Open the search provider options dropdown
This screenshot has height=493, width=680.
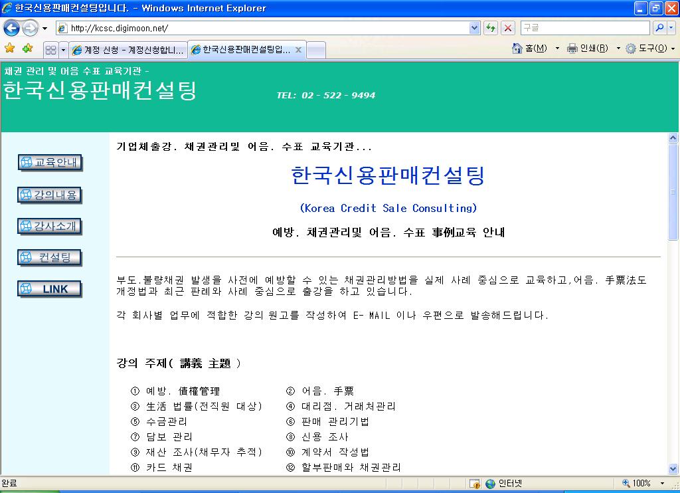(671, 28)
